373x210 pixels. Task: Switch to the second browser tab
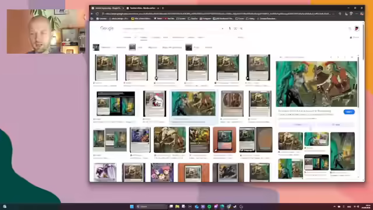tap(143, 8)
